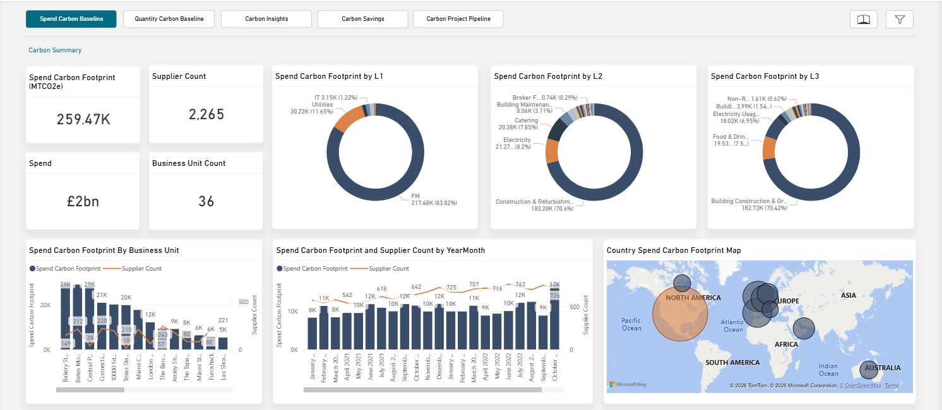This screenshot has width=942, height=410.
Task: Open the OpenStreetMap attribution link
Action: (x=860, y=385)
